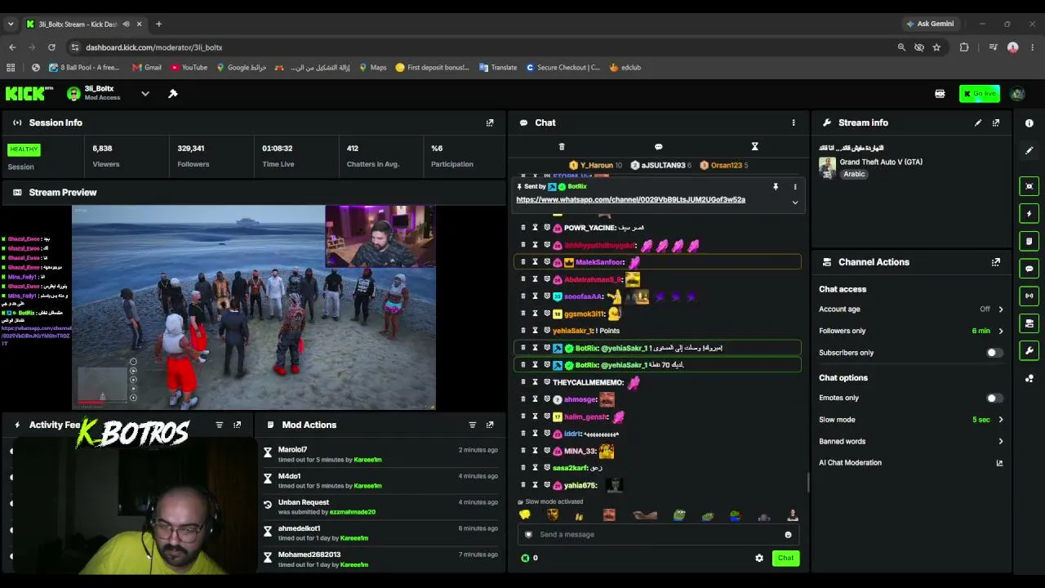Open Grand Theft Auto V category
The width and height of the screenshot is (1045, 588).
[881, 162]
